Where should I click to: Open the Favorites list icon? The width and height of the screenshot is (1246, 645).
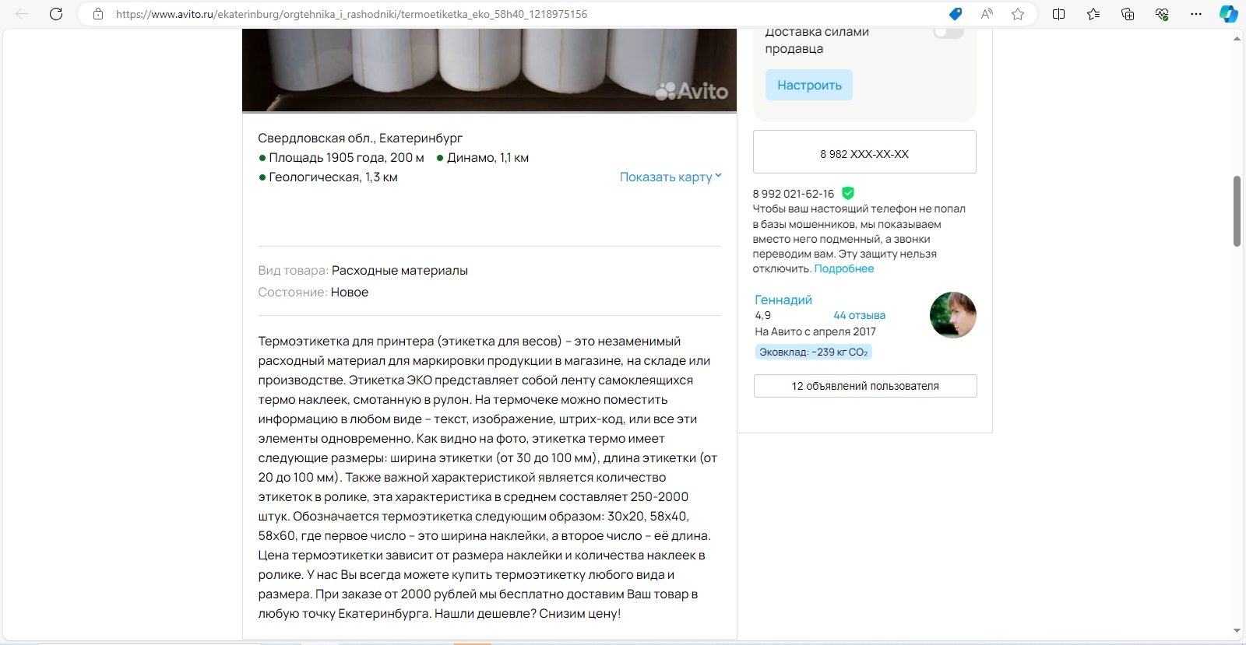click(x=1093, y=14)
